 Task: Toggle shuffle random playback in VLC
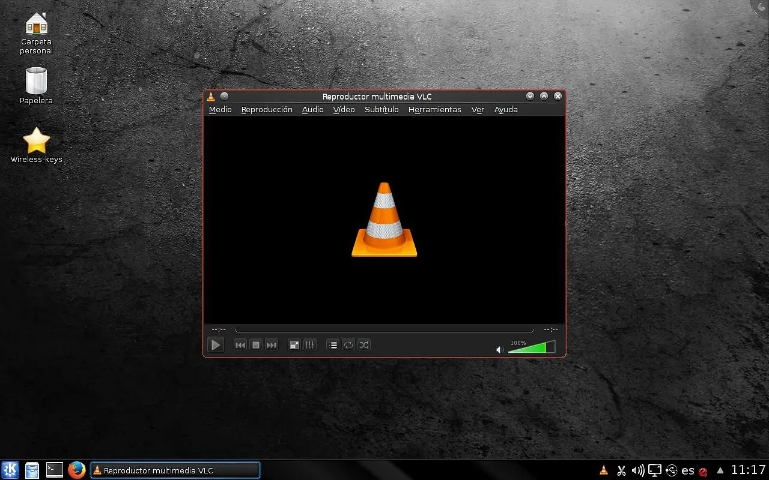[x=364, y=345]
